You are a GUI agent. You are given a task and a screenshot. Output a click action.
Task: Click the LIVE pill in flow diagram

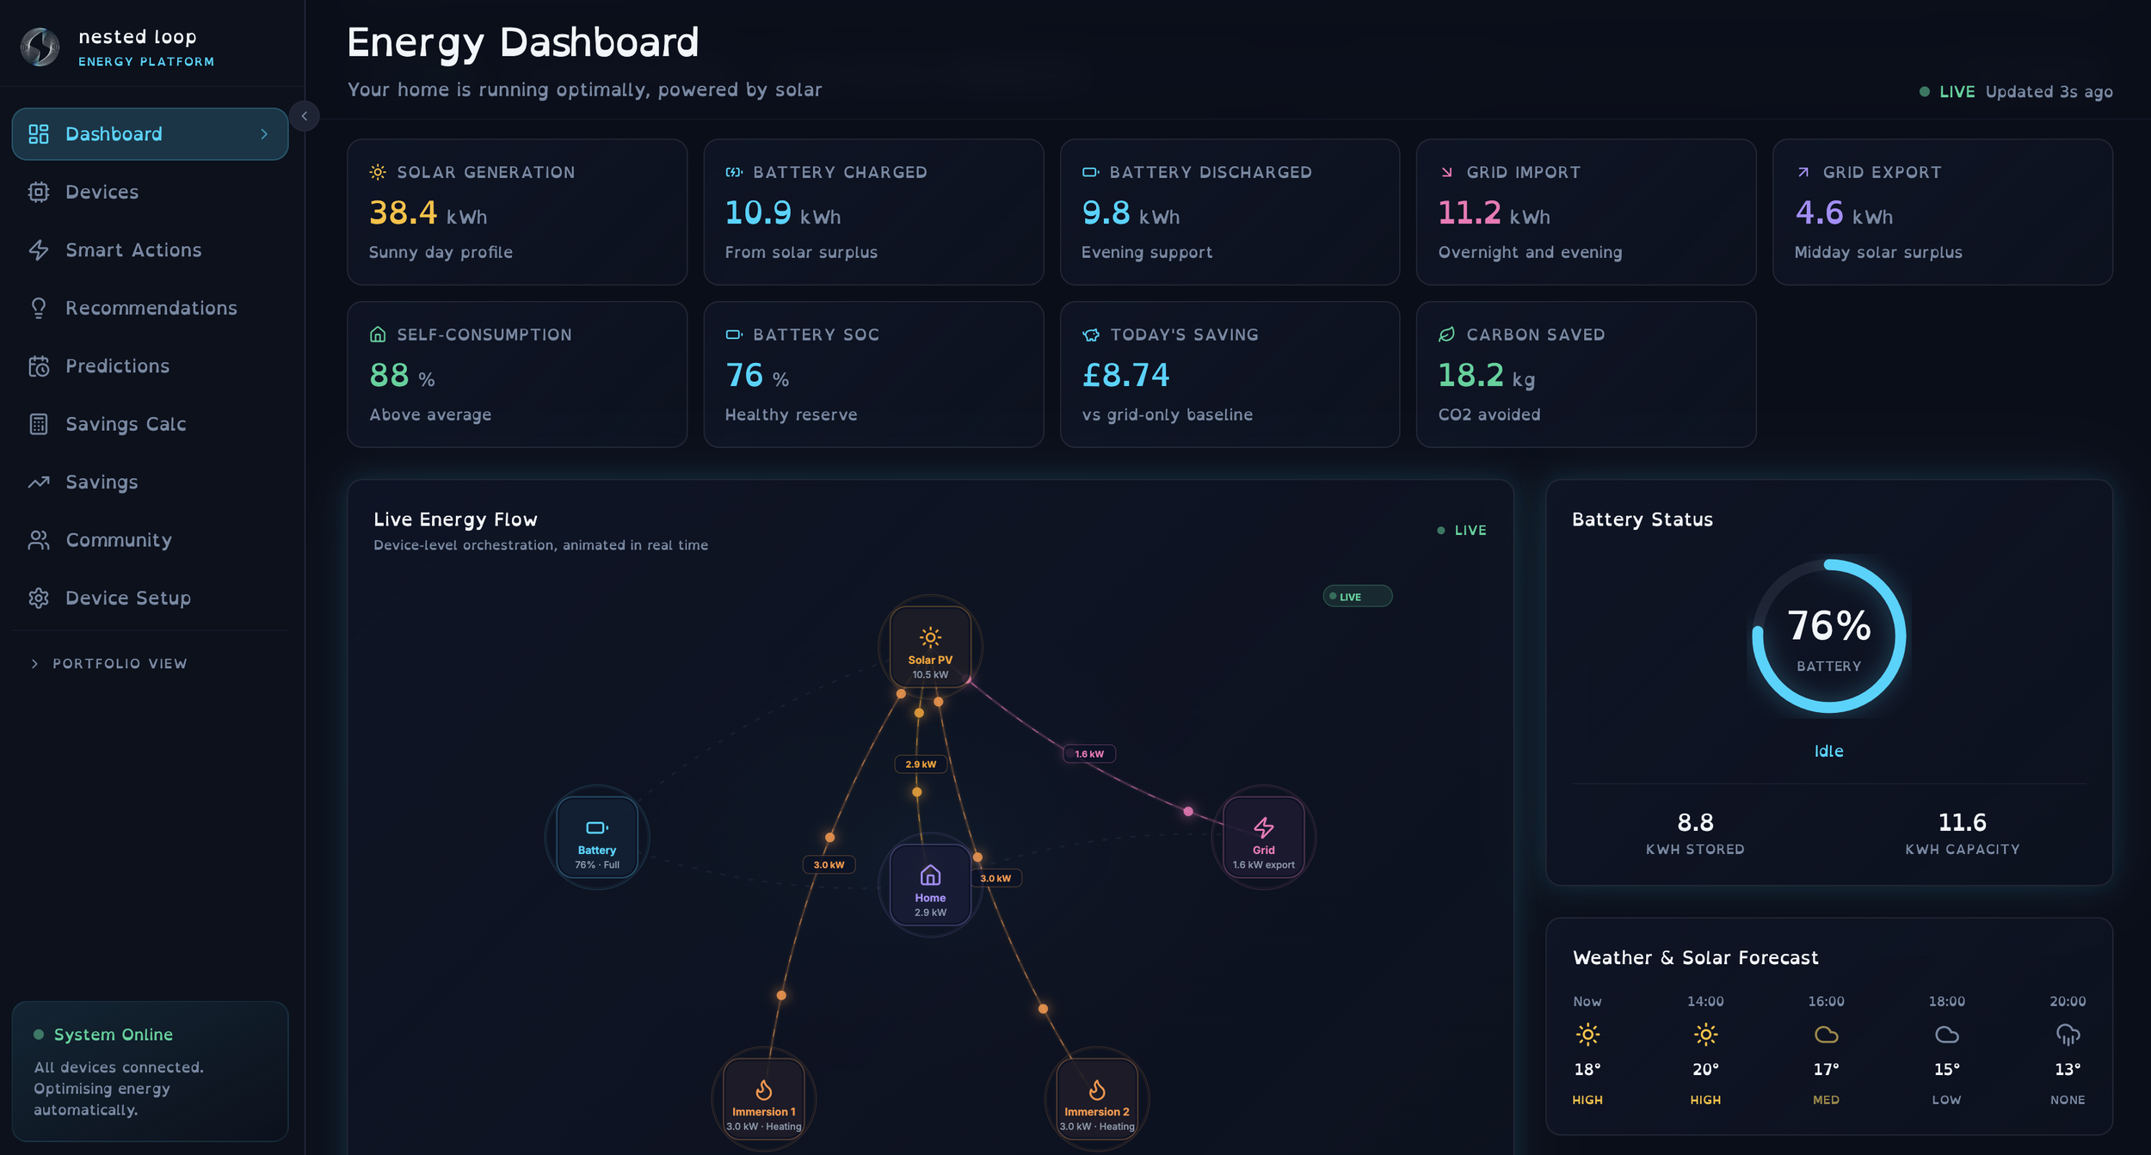(1357, 596)
